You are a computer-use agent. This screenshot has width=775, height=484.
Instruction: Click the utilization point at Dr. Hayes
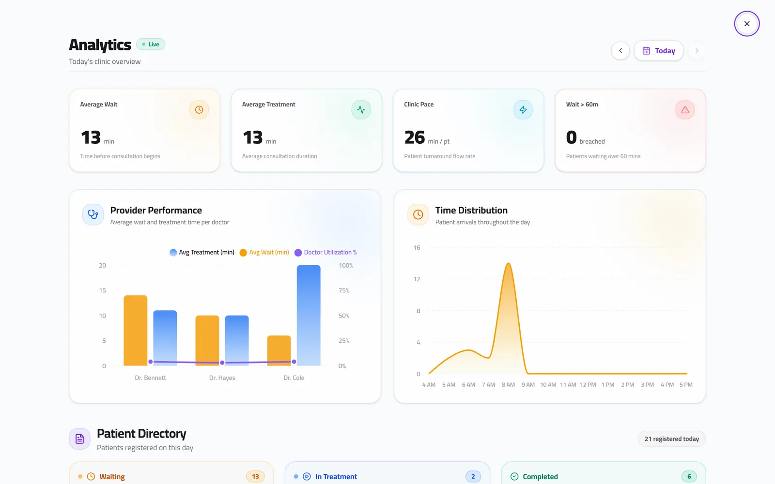point(222,363)
